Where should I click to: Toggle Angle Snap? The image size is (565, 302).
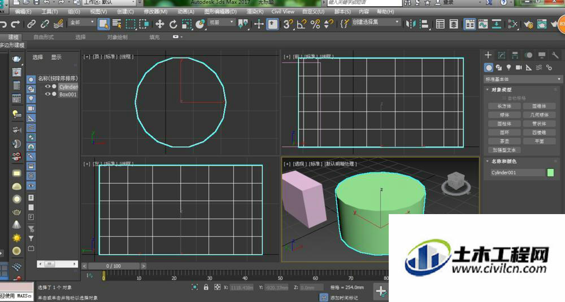[x=302, y=24]
